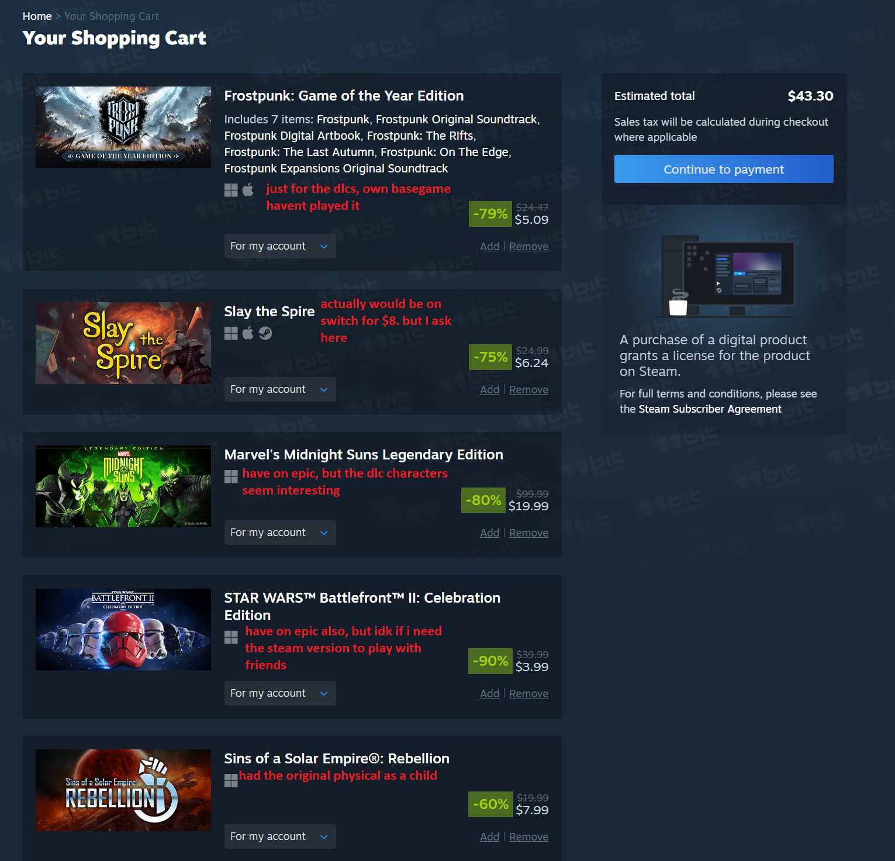Continue to payment

(724, 169)
